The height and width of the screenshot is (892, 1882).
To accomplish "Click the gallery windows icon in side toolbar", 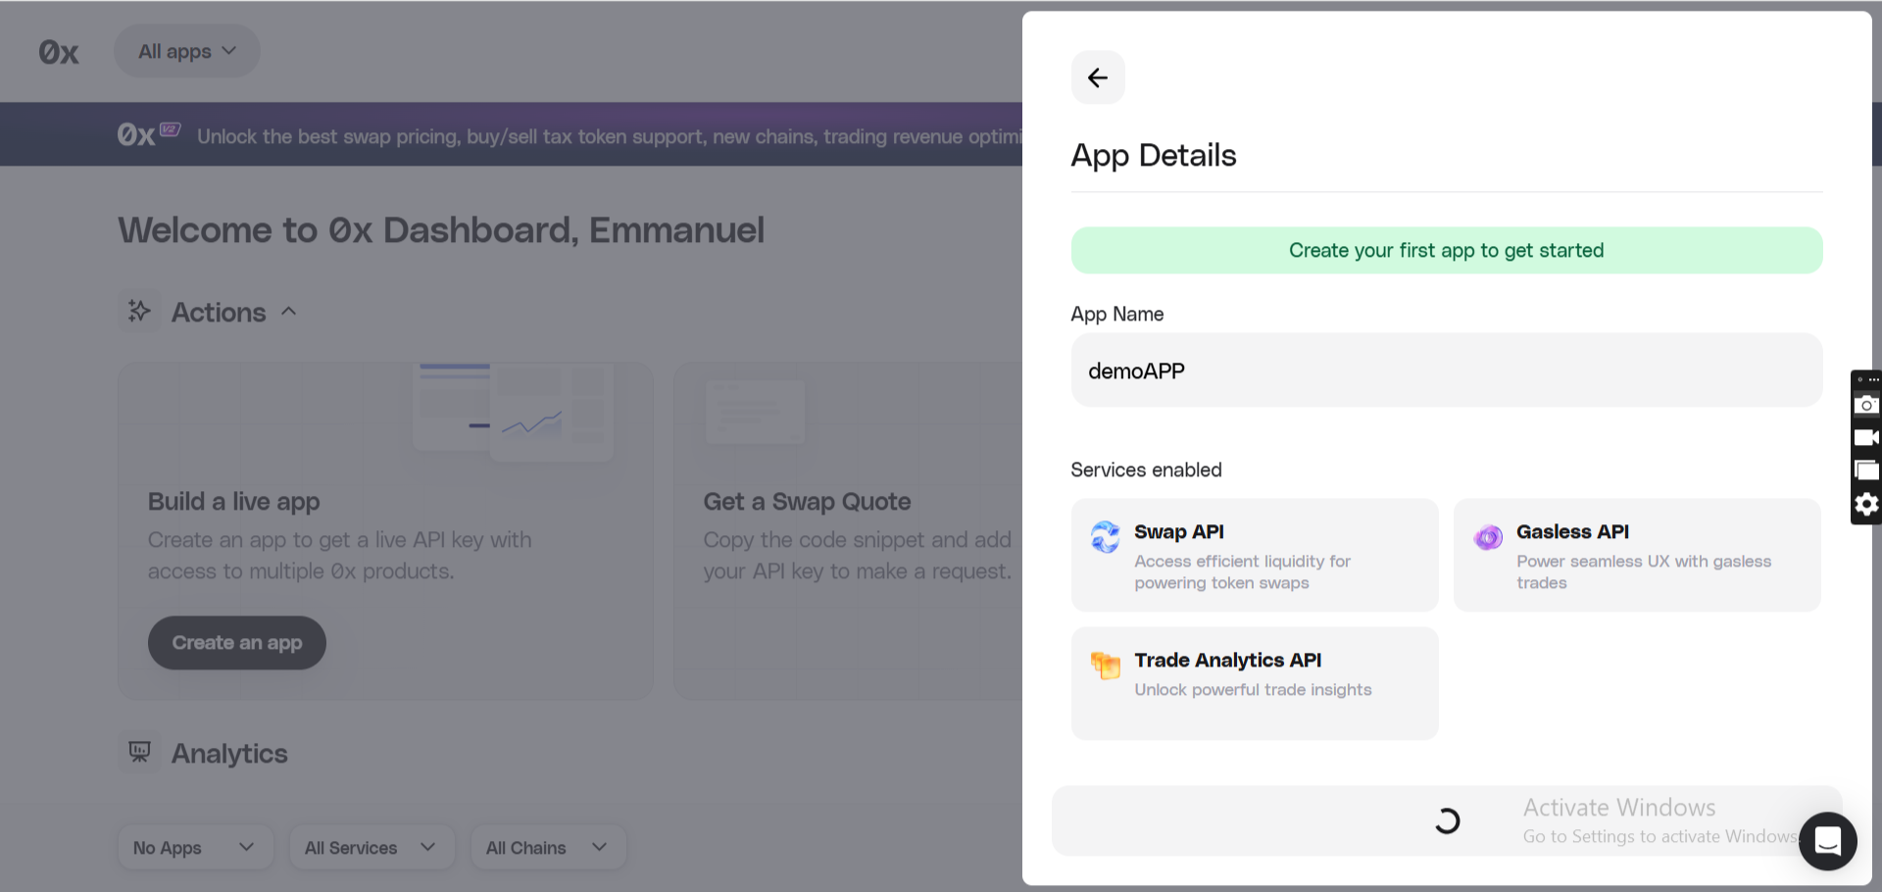I will [1866, 471].
